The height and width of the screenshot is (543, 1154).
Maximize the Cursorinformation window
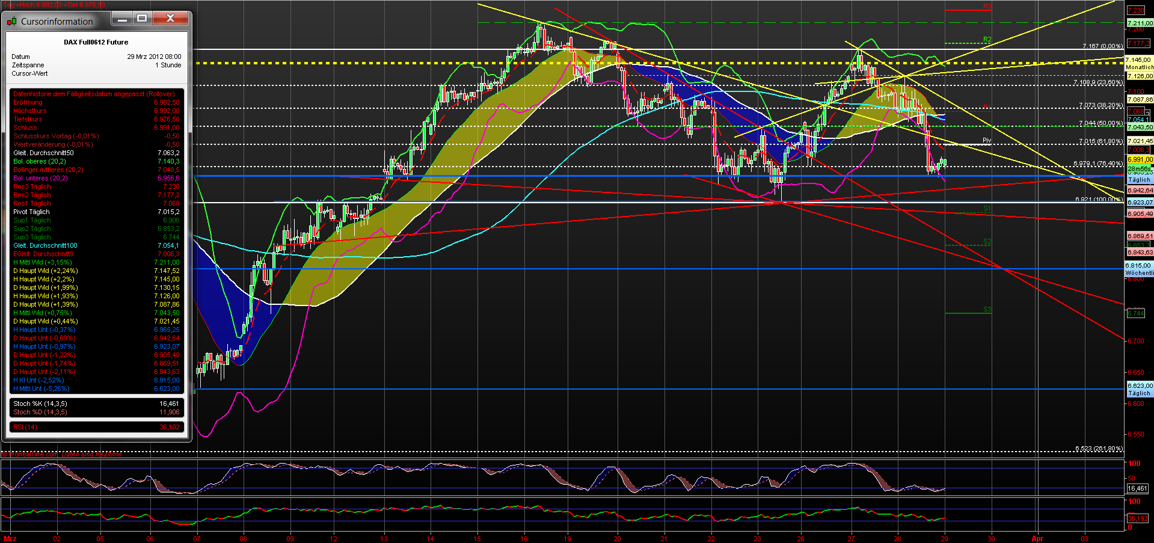[x=142, y=19]
